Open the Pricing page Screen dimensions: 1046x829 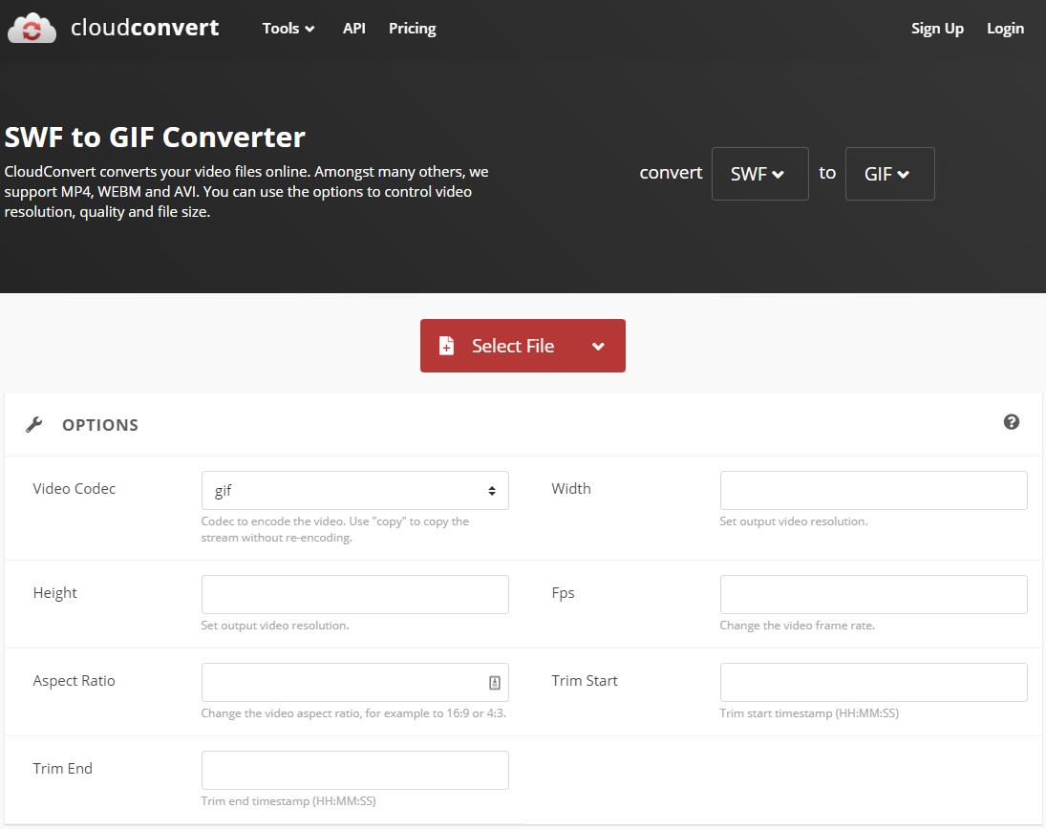[413, 28]
